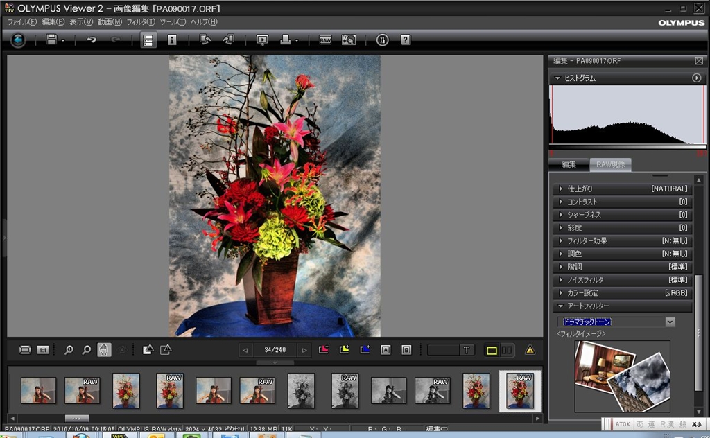Click the red mark flag button
This screenshot has height=438, width=710.
pyautogui.click(x=323, y=350)
